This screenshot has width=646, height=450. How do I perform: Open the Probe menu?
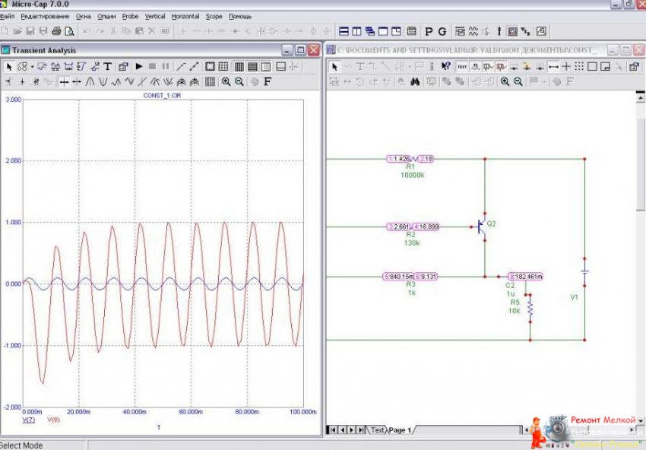point(130,16)
